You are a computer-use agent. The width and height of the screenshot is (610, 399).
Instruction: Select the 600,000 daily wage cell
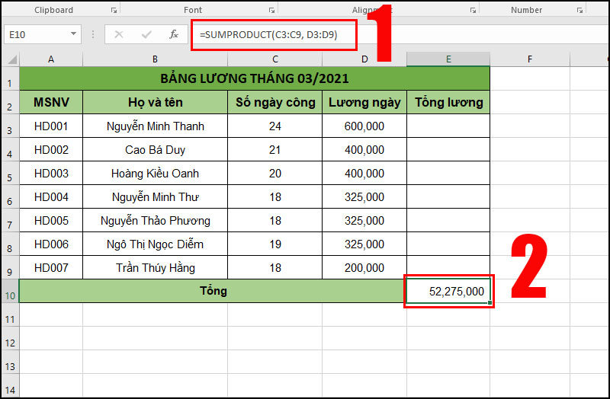(364, 126)
